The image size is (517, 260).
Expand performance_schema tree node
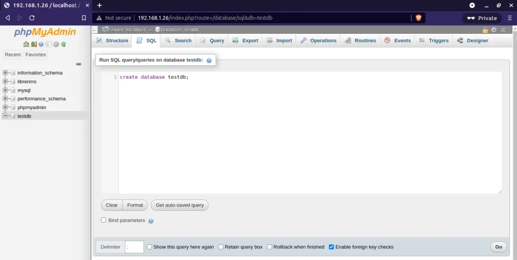pos(5,98)
